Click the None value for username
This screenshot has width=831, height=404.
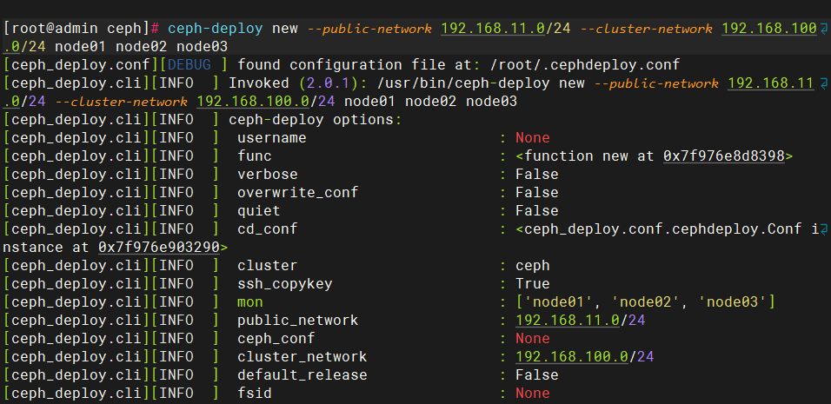point(533,137)
